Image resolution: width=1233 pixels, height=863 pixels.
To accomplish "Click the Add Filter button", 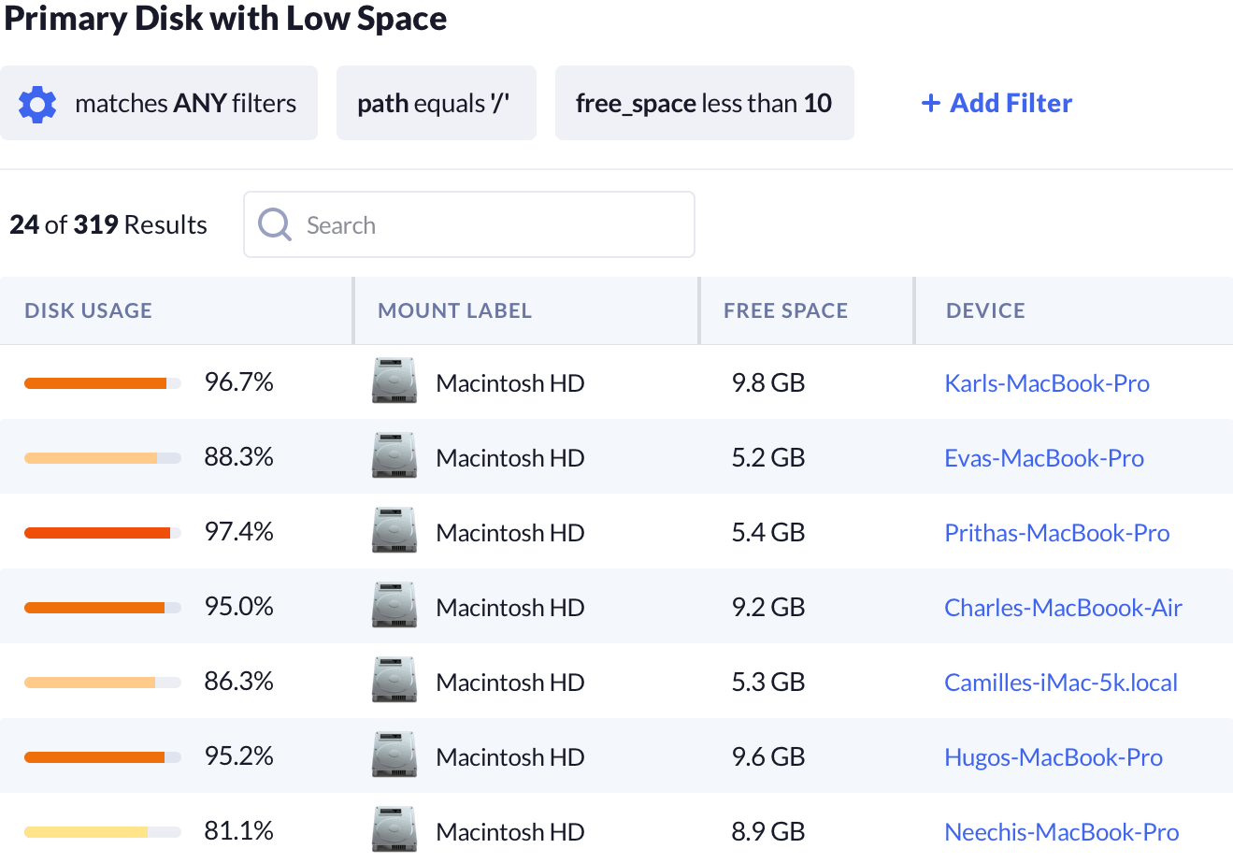I will point(996,104).
